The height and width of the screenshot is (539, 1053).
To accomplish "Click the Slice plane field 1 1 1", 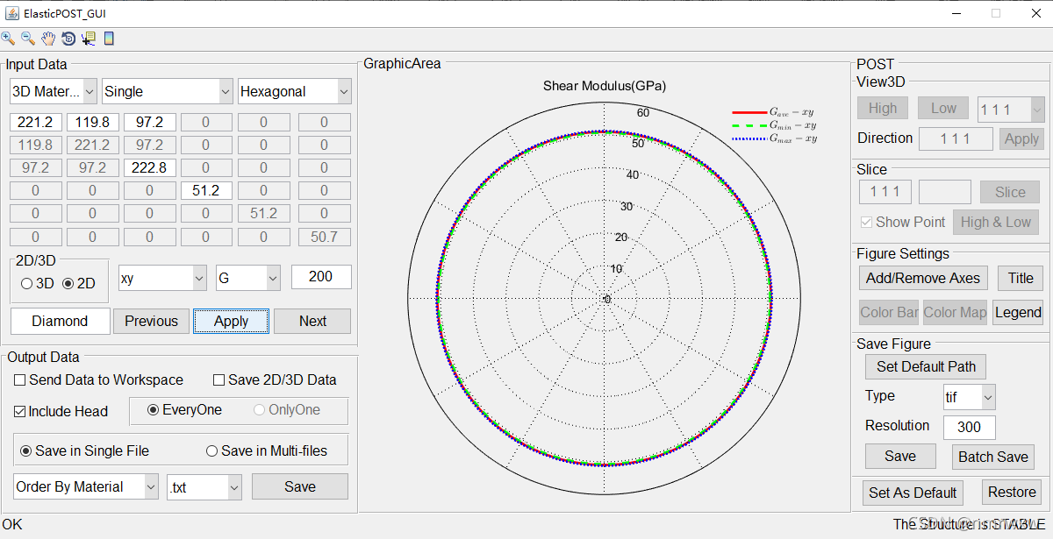I will coord(885,192).
